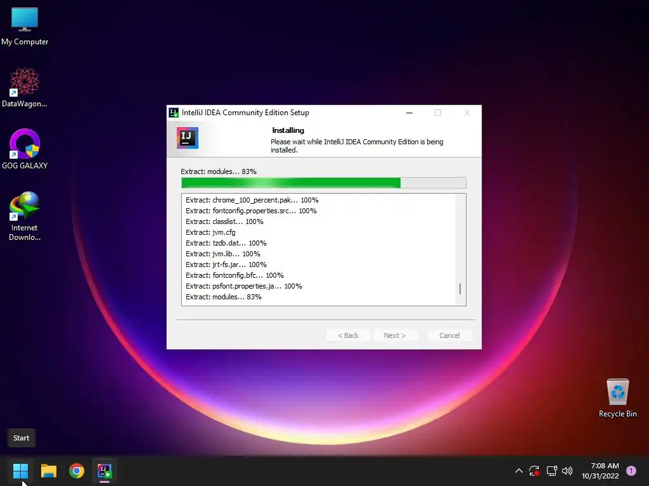Select the GOG GALAXY desktop shortcut

click(25, 149)
